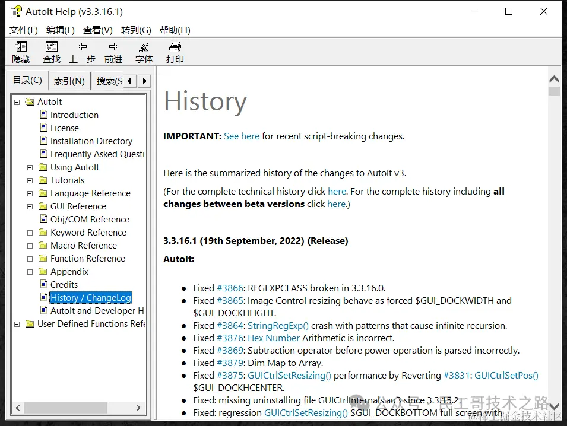Image resolution: width=567 pixels, height=426 pixels.
Task: Click the Tutorials folder icon
Action: pyautogui.click(x=43, y=180)
